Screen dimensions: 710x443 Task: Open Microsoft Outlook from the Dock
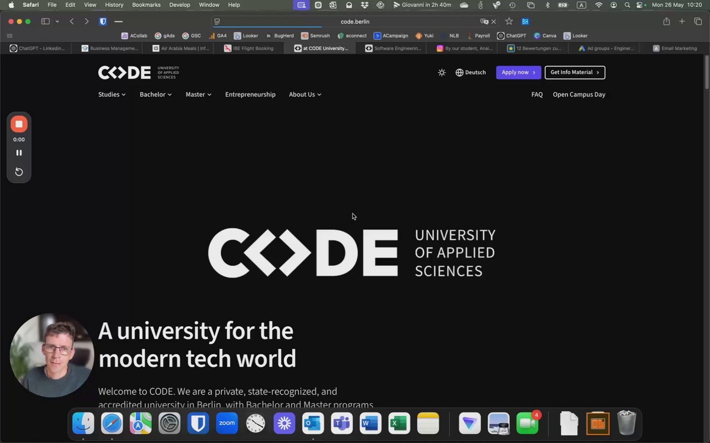click(x=313, y=424)
